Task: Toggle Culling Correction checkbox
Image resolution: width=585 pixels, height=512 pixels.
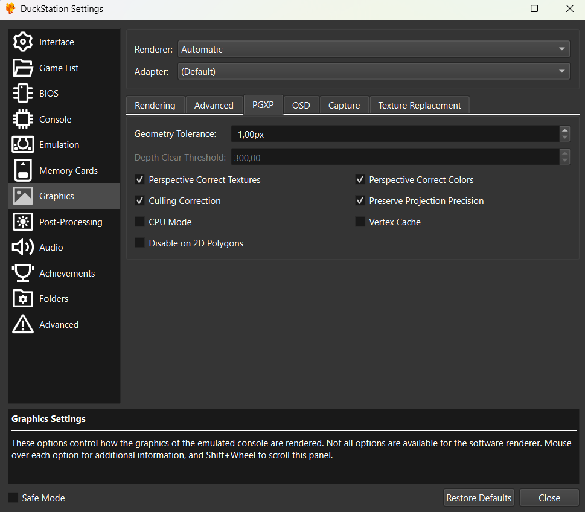Action: point(139,201)
